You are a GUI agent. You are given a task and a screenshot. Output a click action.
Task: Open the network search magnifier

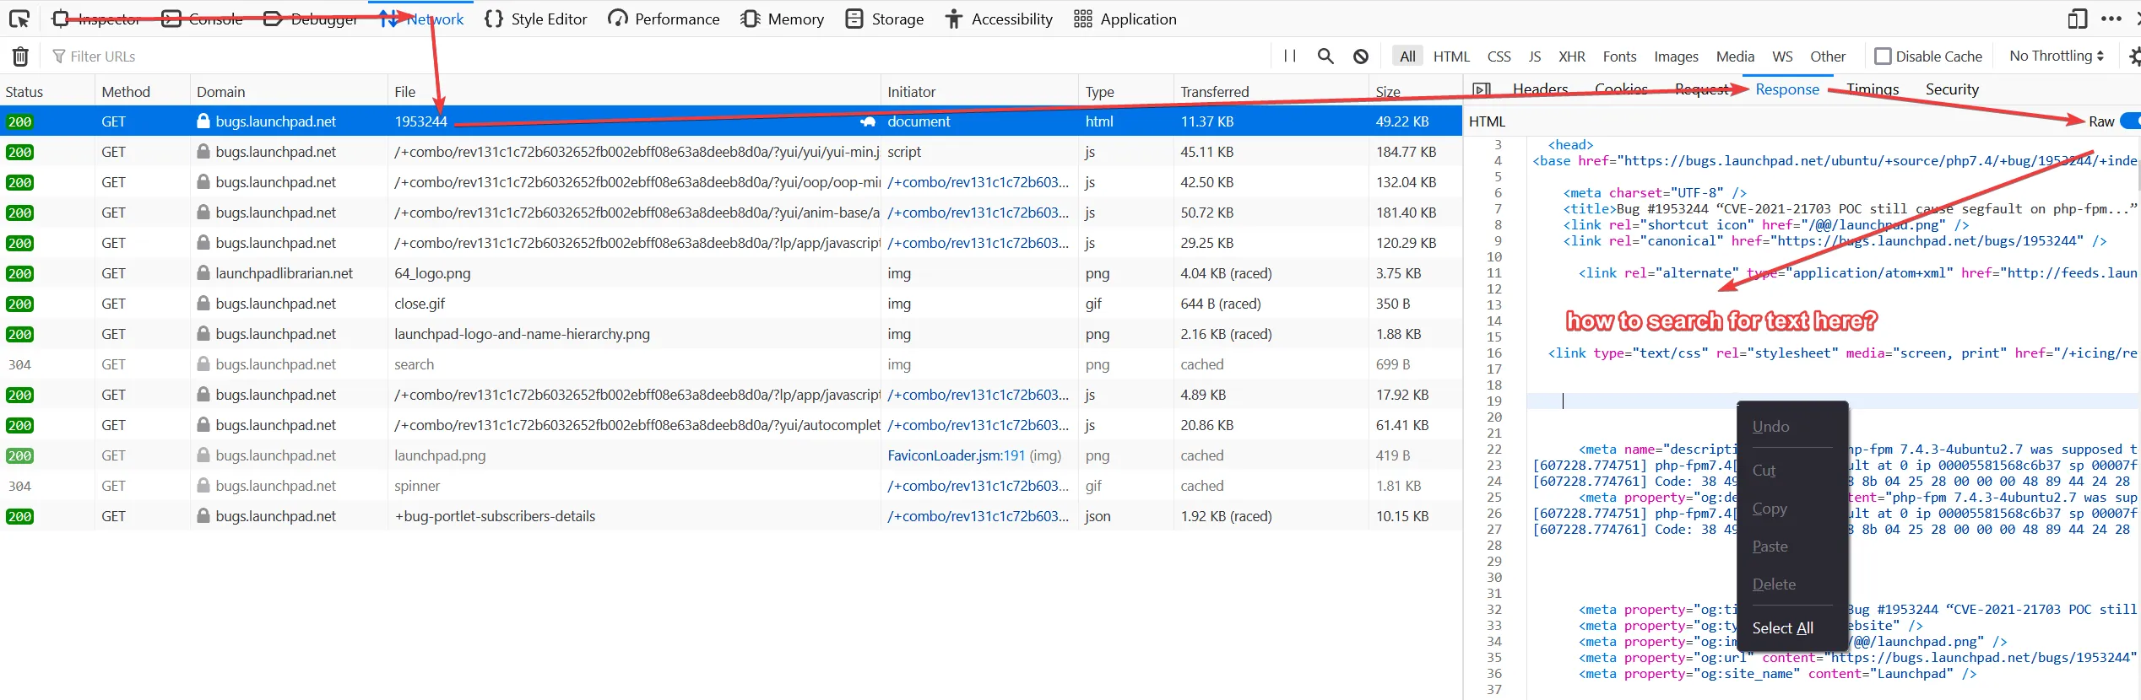[x=1325, y=57]
